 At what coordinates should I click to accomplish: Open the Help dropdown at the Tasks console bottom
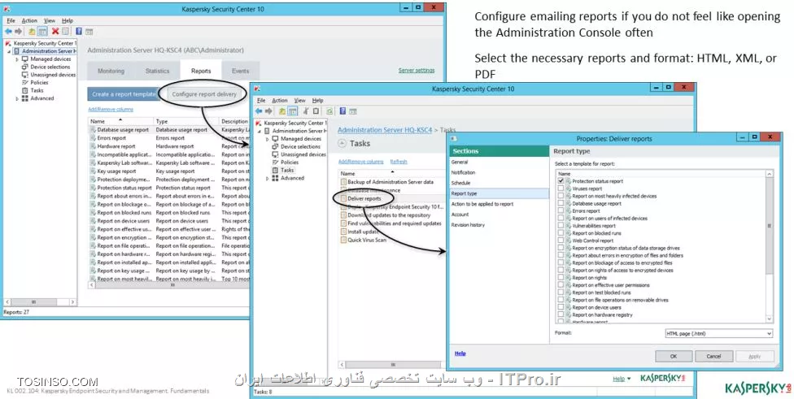[622, 379]
